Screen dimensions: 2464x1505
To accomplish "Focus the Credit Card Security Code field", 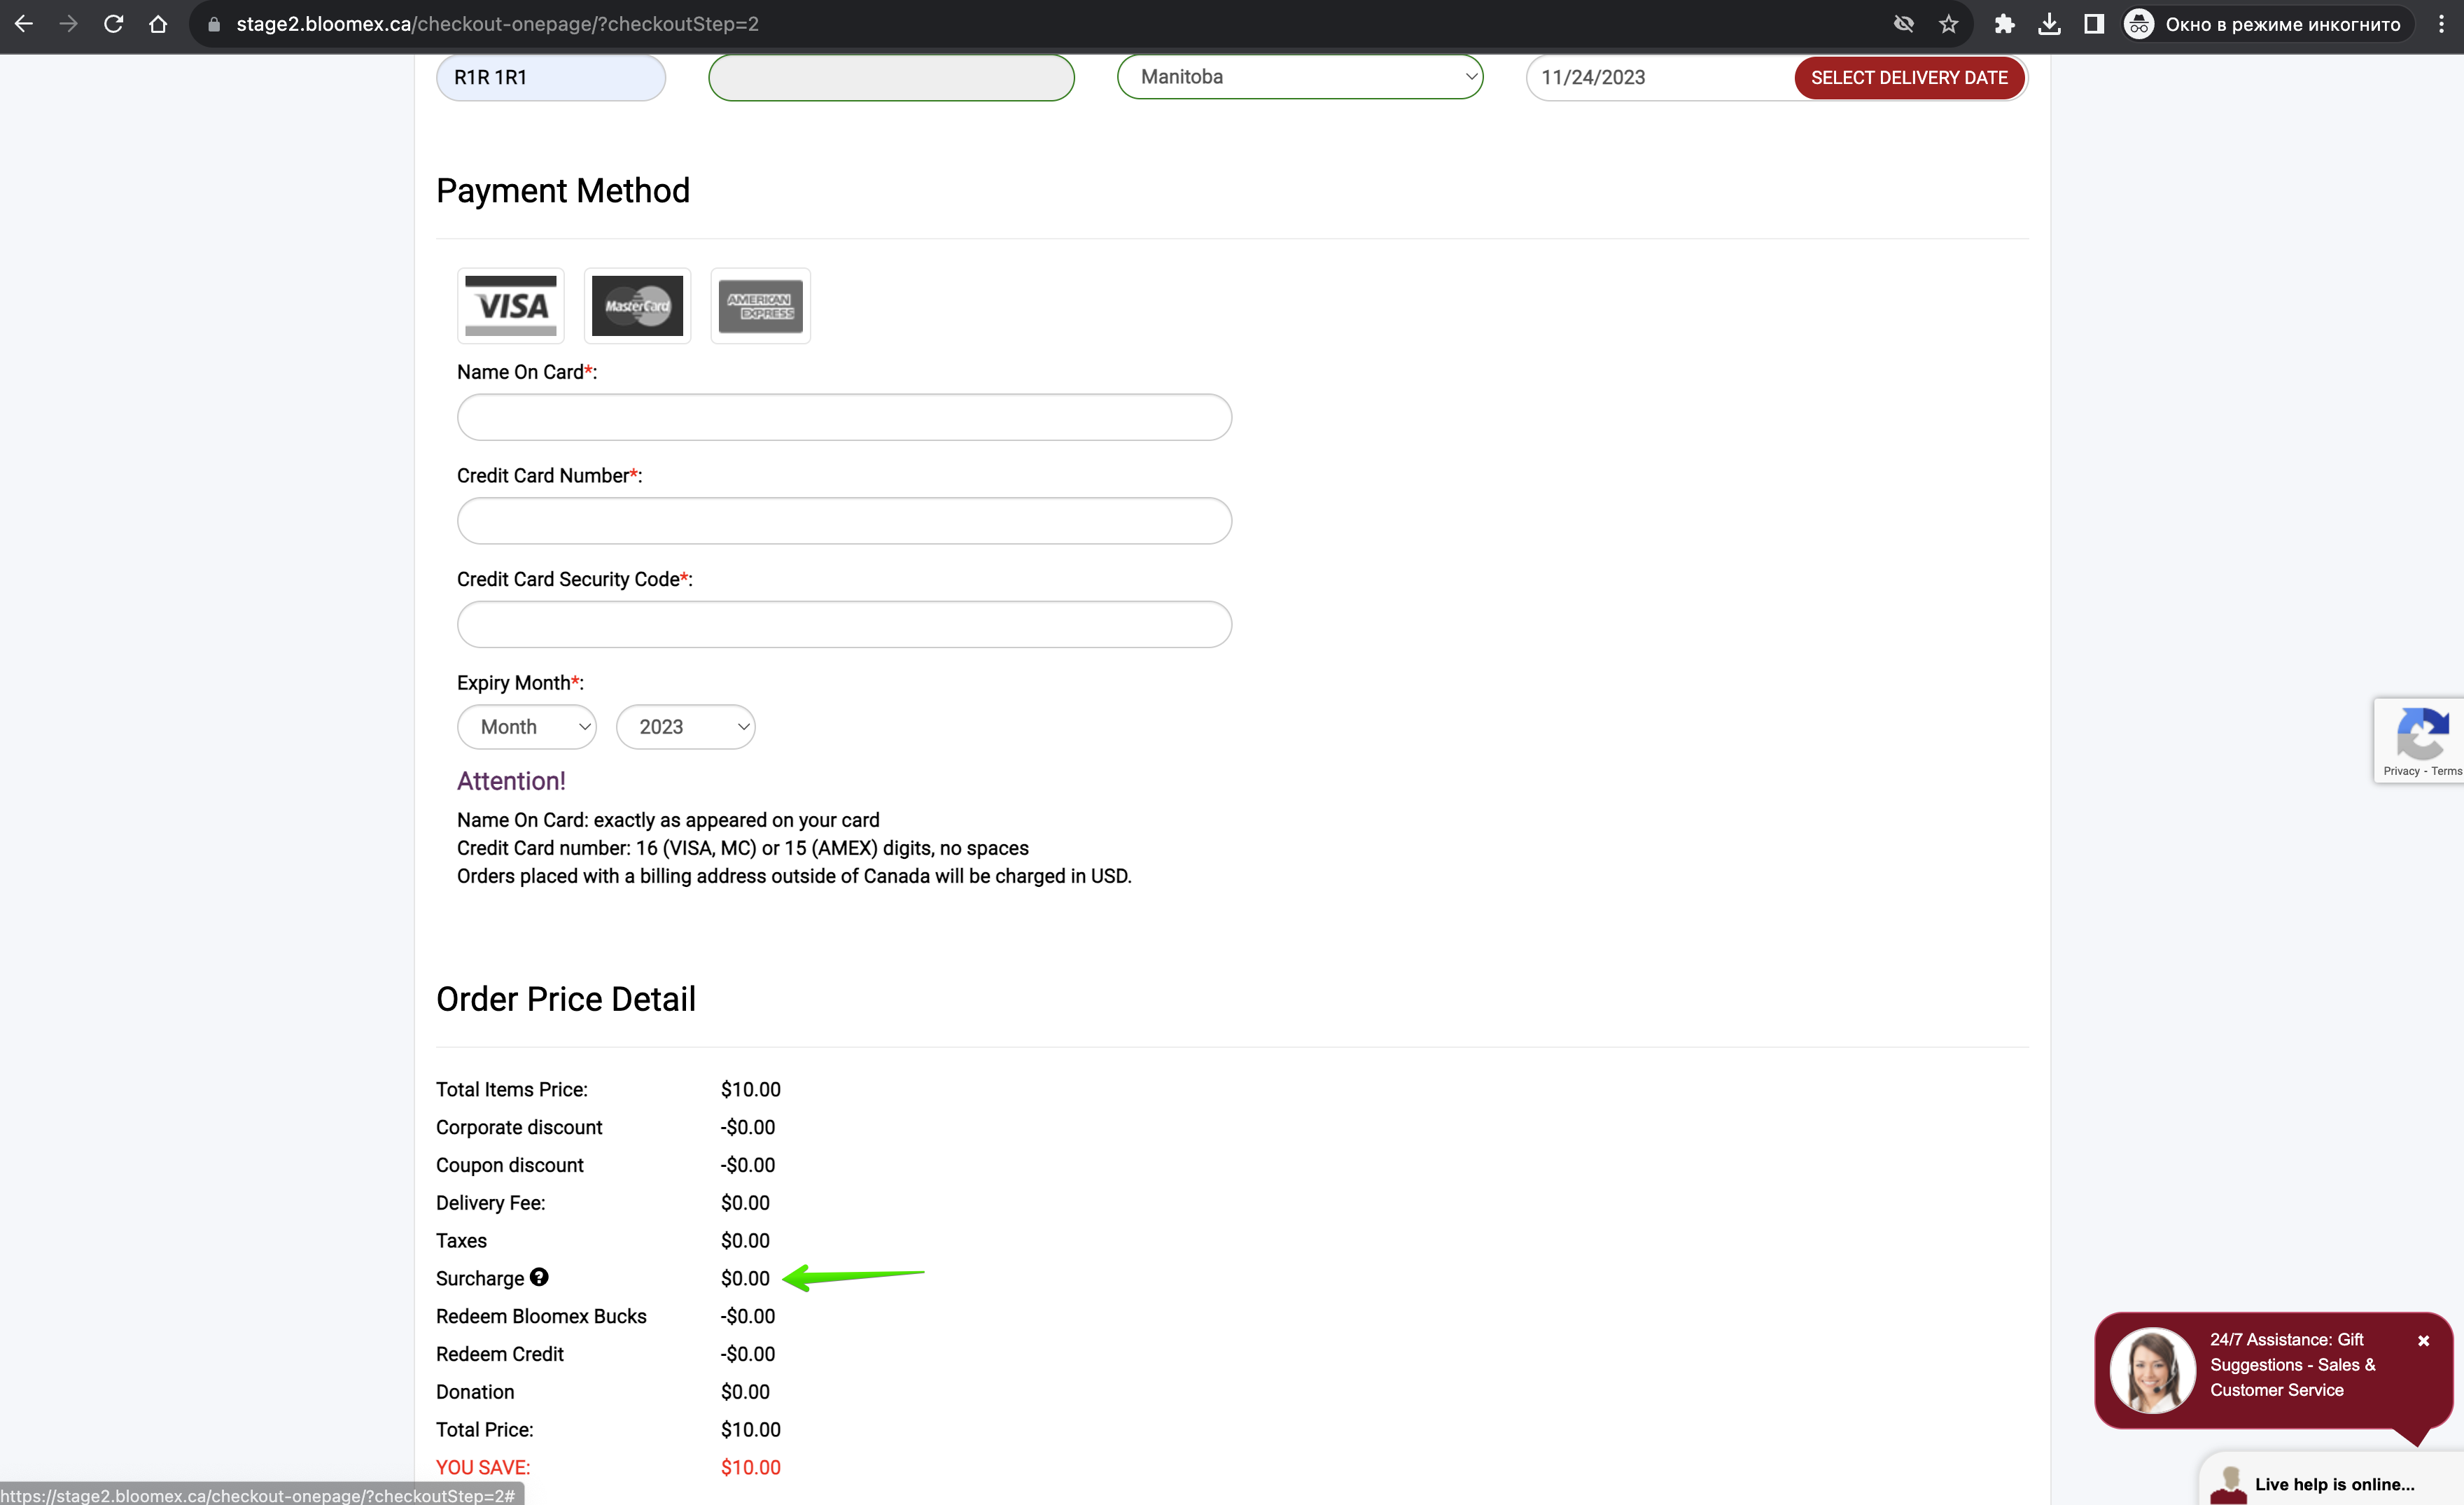I will pos(844,625).
